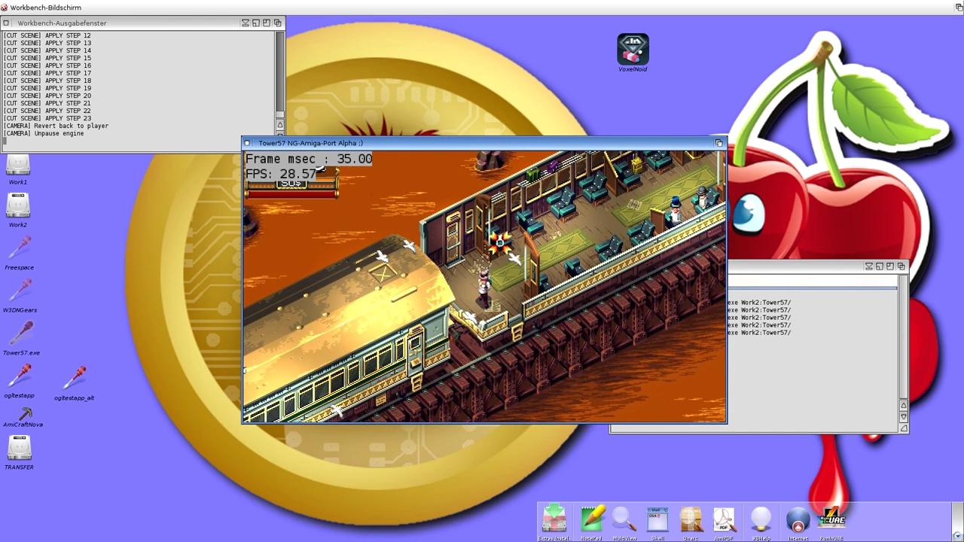The height and width of the screenshot is (542, 964).
Task: Click the shell window's vertical scrollbar
Action: (x=904, y=337)
